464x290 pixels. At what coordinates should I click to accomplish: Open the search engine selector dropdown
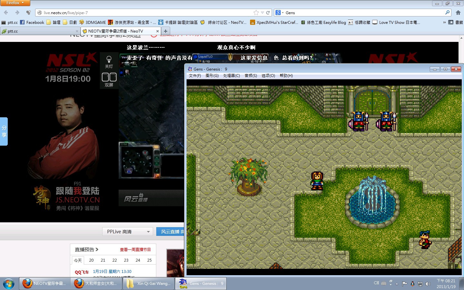click(x=280, y=13)
